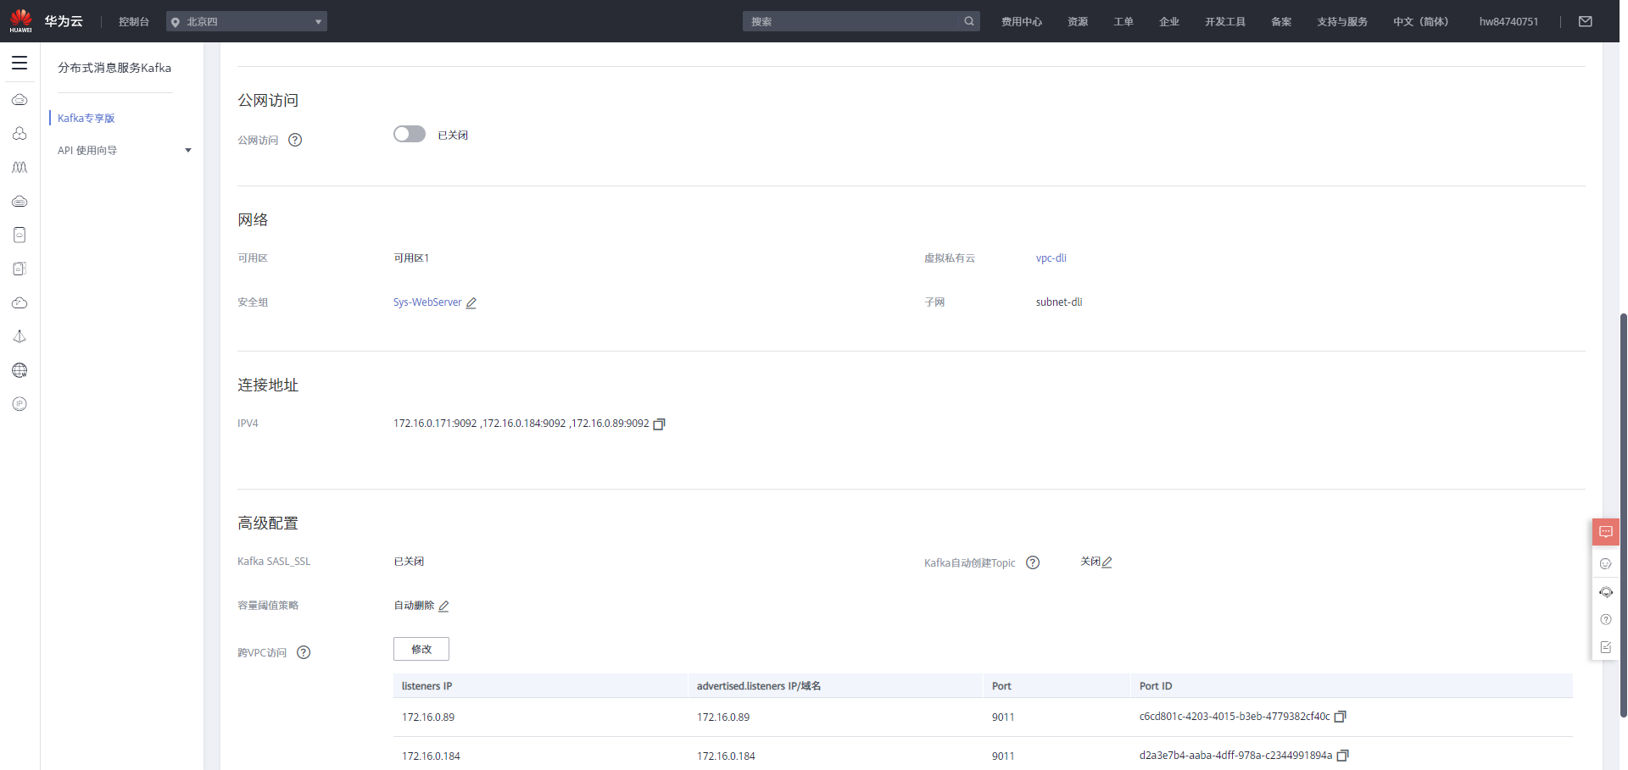
Task: Open the mail messages icon
Action: [1585, 21]
